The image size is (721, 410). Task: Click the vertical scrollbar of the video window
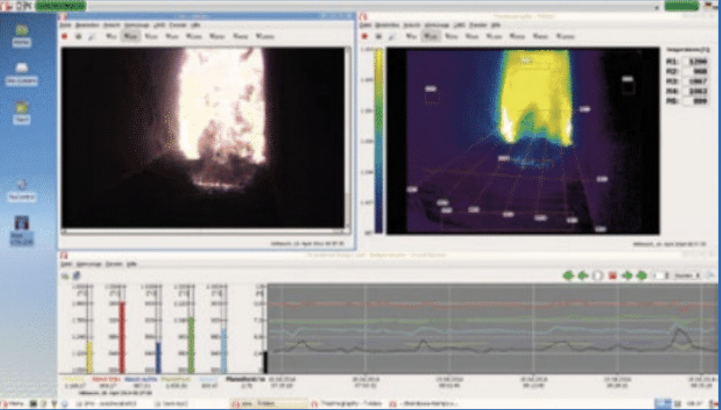[348, 137]
